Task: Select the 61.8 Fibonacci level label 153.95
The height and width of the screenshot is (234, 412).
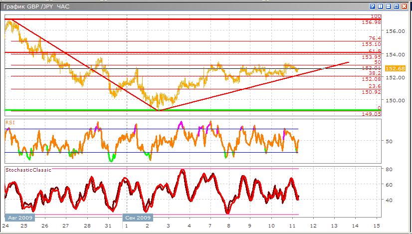Action: (371, 57)
